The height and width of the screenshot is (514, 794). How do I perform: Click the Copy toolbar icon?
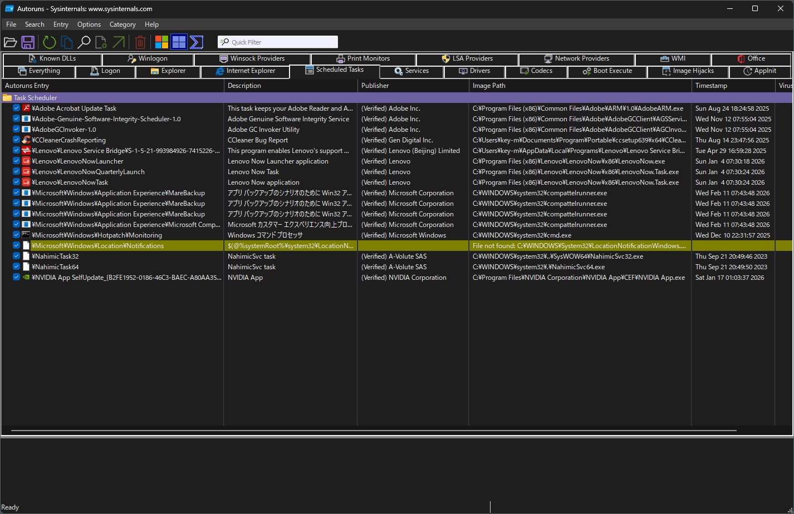(x=67, y=42)
